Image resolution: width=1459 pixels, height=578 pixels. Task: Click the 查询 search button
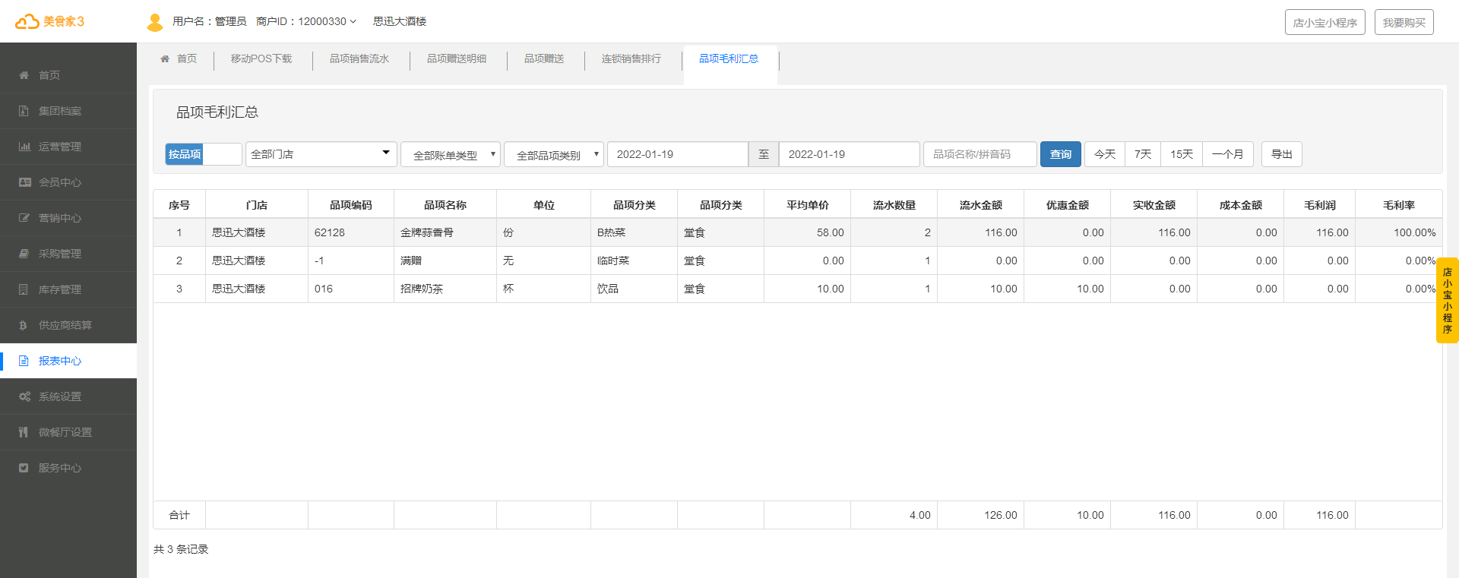pyautogui.click(x=1061, y=154)
